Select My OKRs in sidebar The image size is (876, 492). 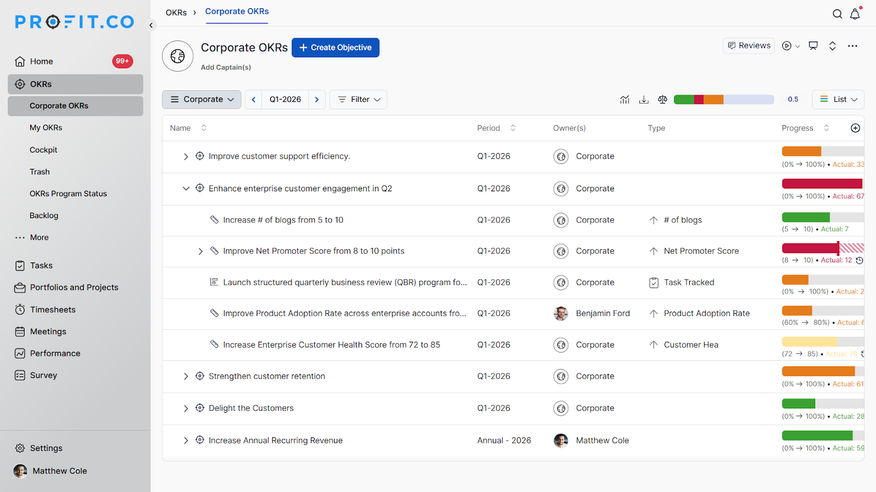(x=46, y=127)
